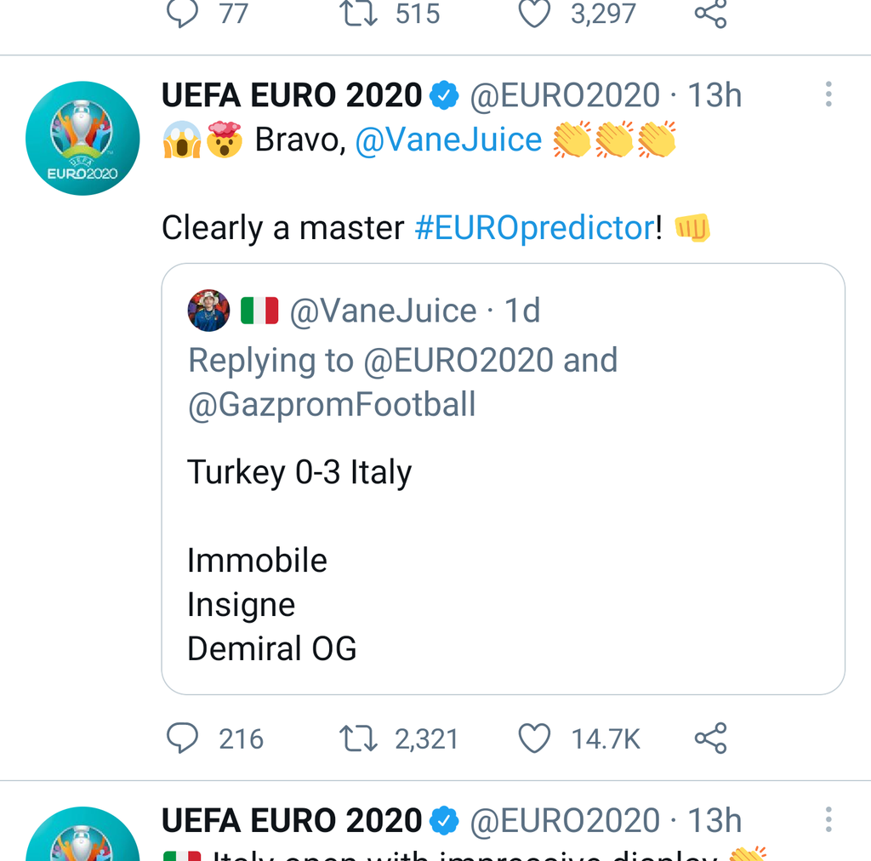The image size is (871, 861).
Task: Open the @VaneJuice mention link
Action: tap(448, 140)
